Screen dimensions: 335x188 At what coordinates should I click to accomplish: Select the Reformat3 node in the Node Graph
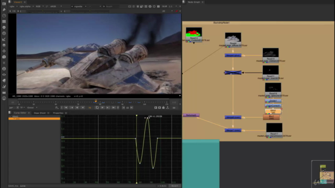click(x=191, y=115)
